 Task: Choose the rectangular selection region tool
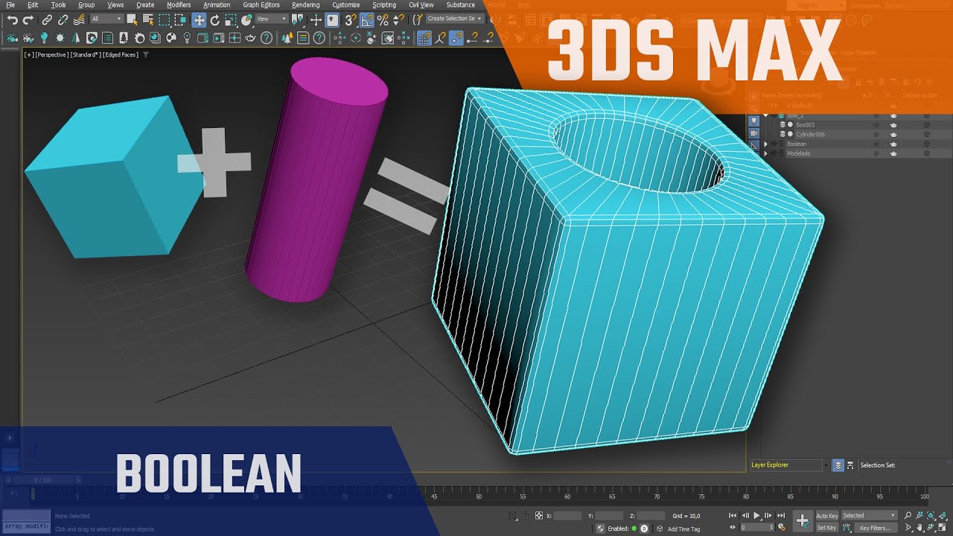pos(164,20)
